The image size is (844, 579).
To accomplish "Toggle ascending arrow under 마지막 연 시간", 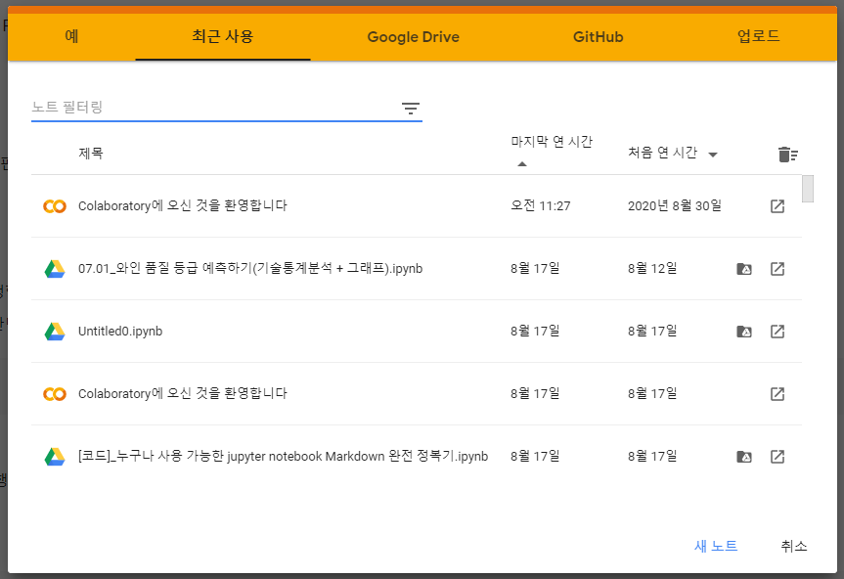I will [521, 163].
